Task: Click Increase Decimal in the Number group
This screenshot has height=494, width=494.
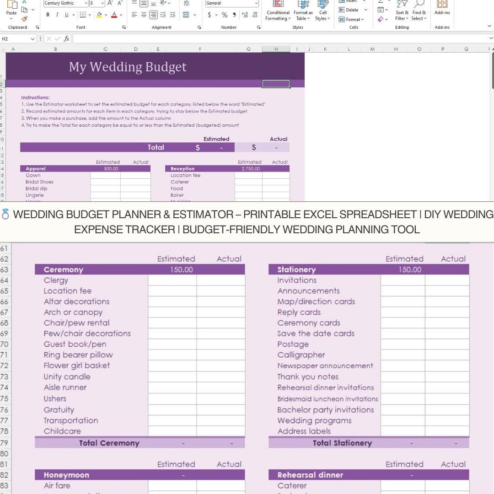Action: pyautogui.click(x=244, y=15)
